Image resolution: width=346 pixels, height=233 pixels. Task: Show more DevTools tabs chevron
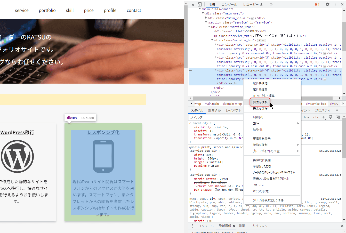coord(271,4)
